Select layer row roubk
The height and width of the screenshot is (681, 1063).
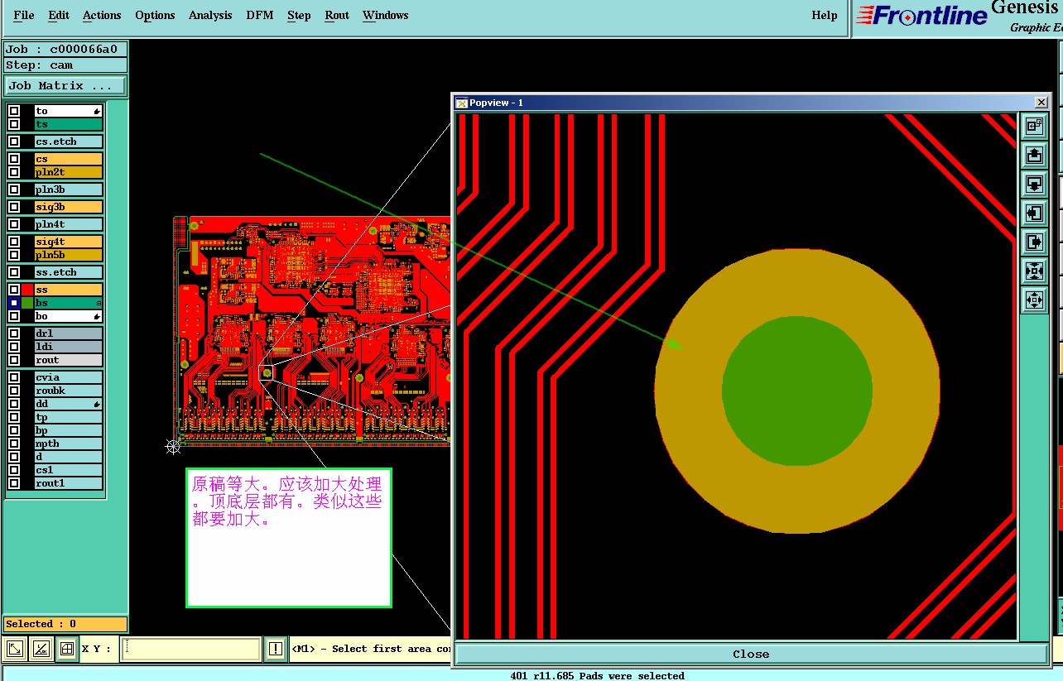[x=69, y=391]
